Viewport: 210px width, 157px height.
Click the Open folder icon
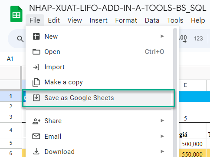point(36,52)
